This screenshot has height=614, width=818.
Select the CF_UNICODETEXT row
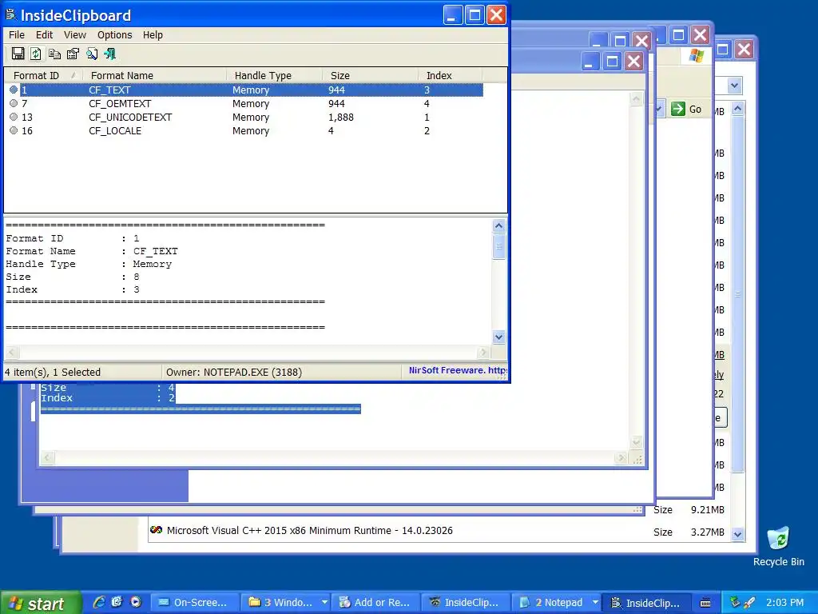click(245, 117)
